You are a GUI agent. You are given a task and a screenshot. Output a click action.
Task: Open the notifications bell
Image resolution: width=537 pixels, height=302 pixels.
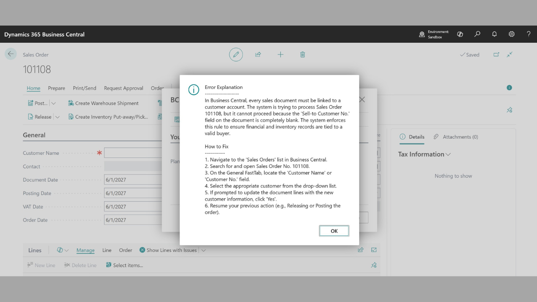[x=495, y=34]
